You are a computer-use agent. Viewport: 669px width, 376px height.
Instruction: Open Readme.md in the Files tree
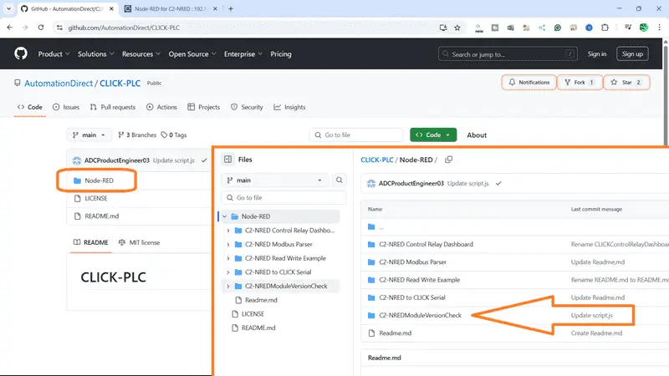[261, 300]
